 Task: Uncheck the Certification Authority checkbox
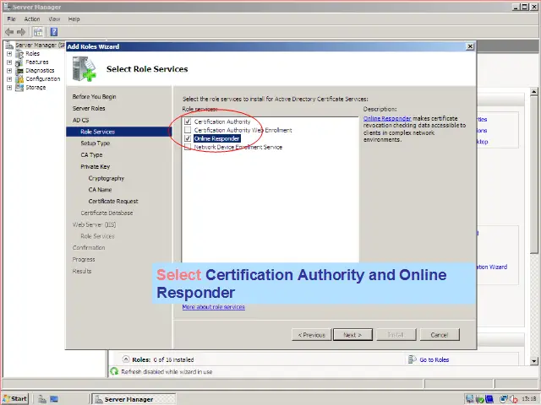188,121
